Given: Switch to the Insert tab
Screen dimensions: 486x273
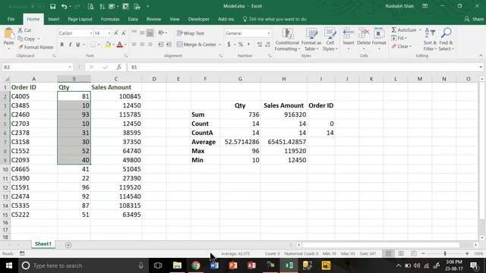Looking at the screenshot, I should [54, 19].
